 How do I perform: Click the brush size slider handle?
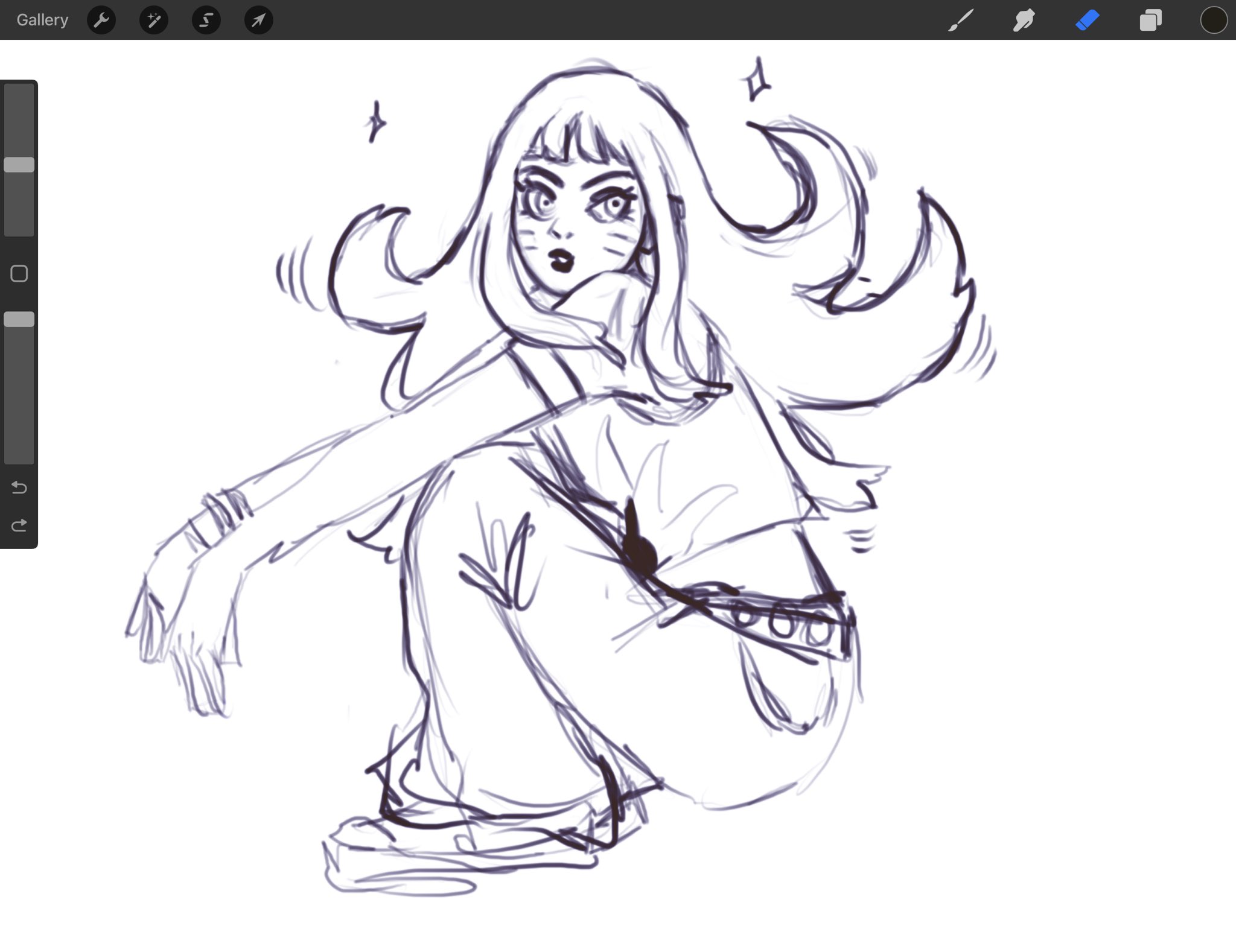click(x=19, y=165)
